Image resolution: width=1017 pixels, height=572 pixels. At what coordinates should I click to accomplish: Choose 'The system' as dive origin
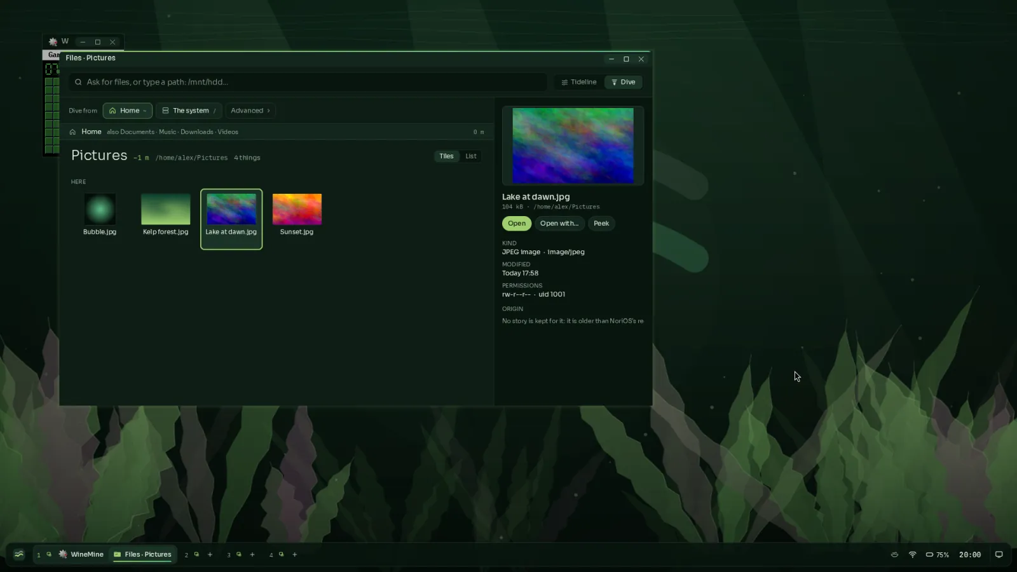pyautogui.click(x=189, y=111)
